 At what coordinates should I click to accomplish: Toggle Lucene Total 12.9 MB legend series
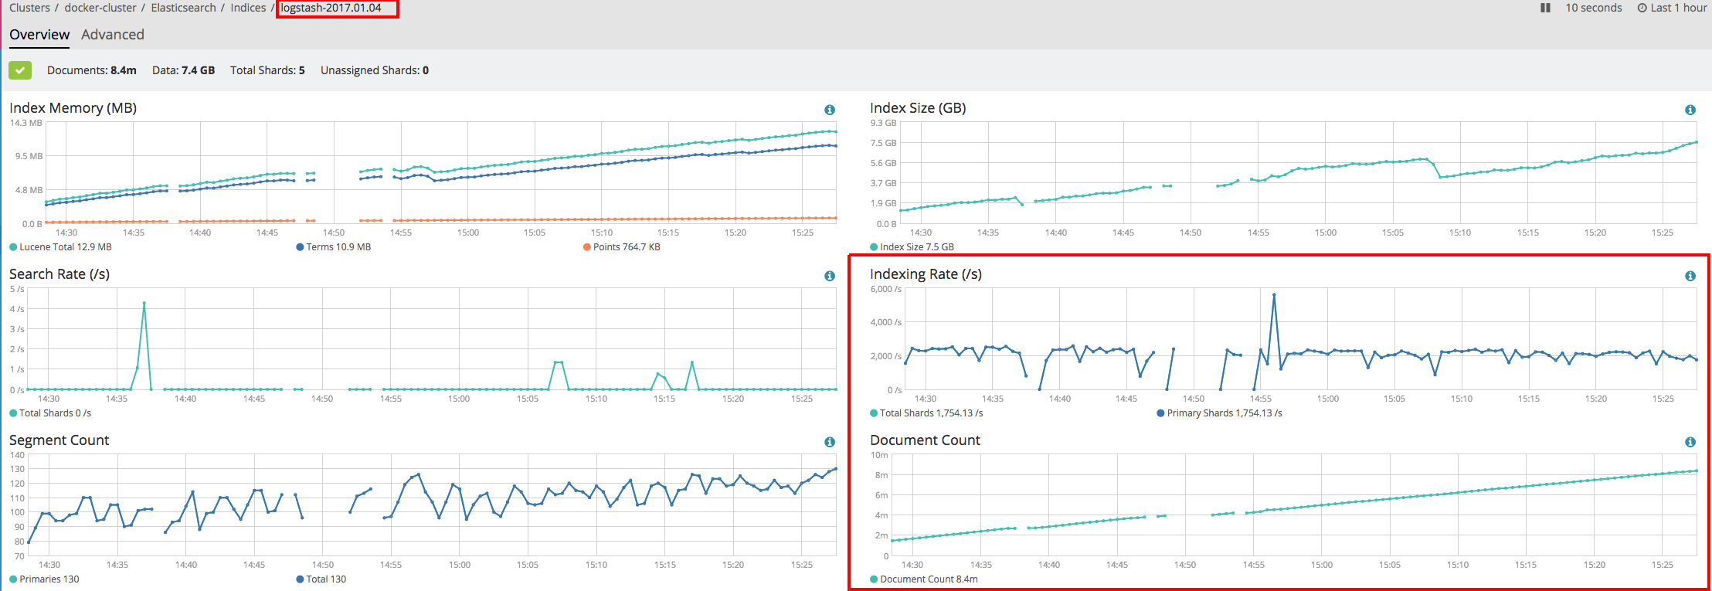61,247
